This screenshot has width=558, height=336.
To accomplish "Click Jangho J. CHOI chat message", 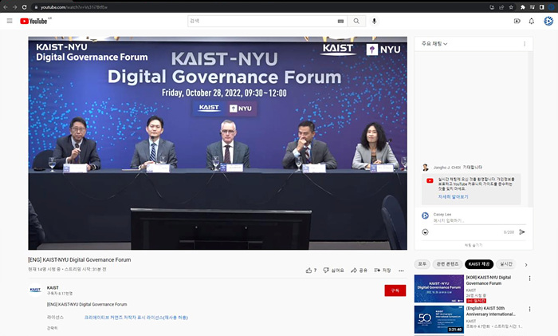I will (452, 167).
